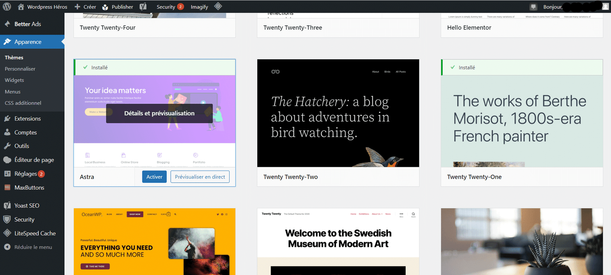Open the Yoast SEO icon in admin bar

click(x=143, y=6)
